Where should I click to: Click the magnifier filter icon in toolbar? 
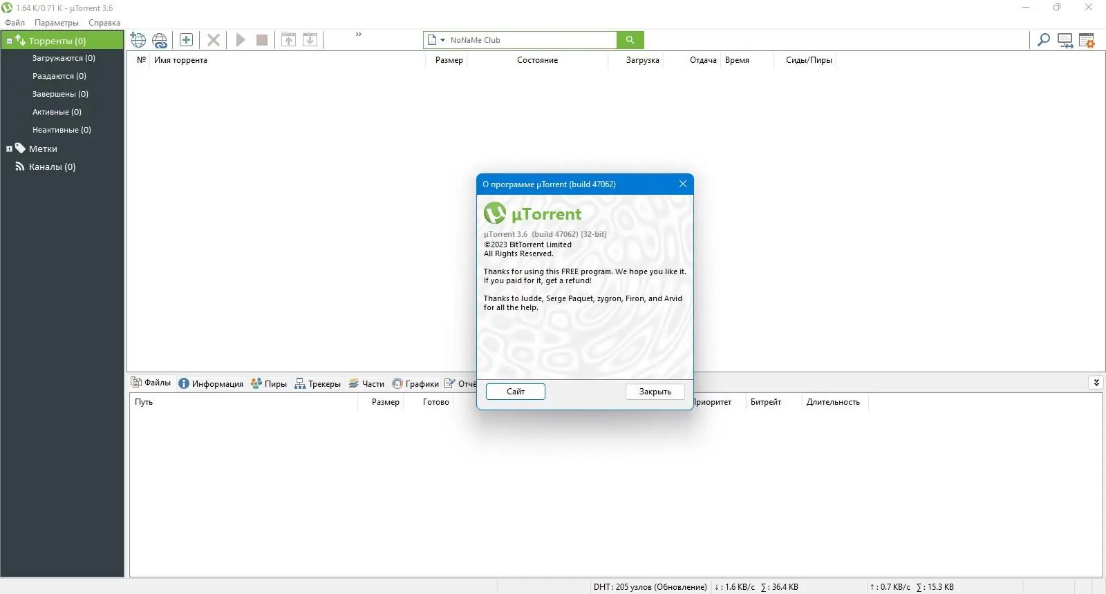pyautogui.click(x=1044, y=40)
